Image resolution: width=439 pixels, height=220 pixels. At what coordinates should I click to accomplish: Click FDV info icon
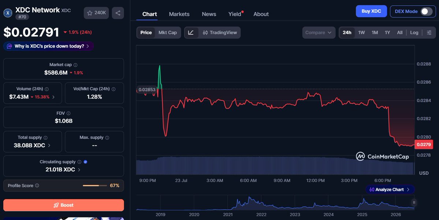tap(68, 114)
